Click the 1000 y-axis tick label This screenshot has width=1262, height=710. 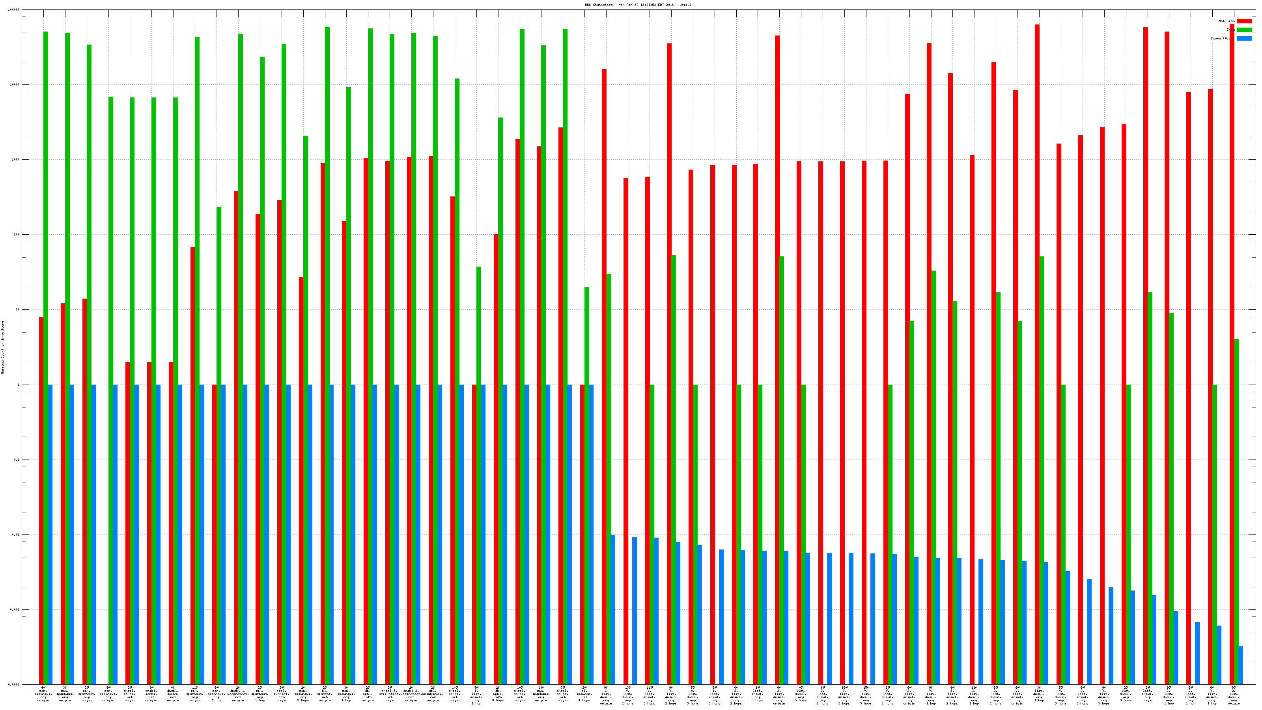coord(16,160)
